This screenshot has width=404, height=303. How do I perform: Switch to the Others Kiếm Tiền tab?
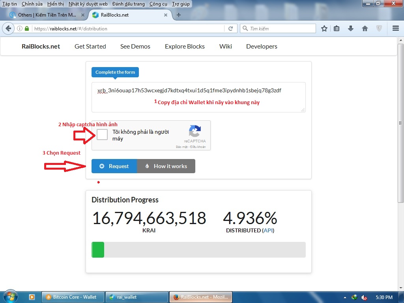pyautogui.click(x=47, y=15)
